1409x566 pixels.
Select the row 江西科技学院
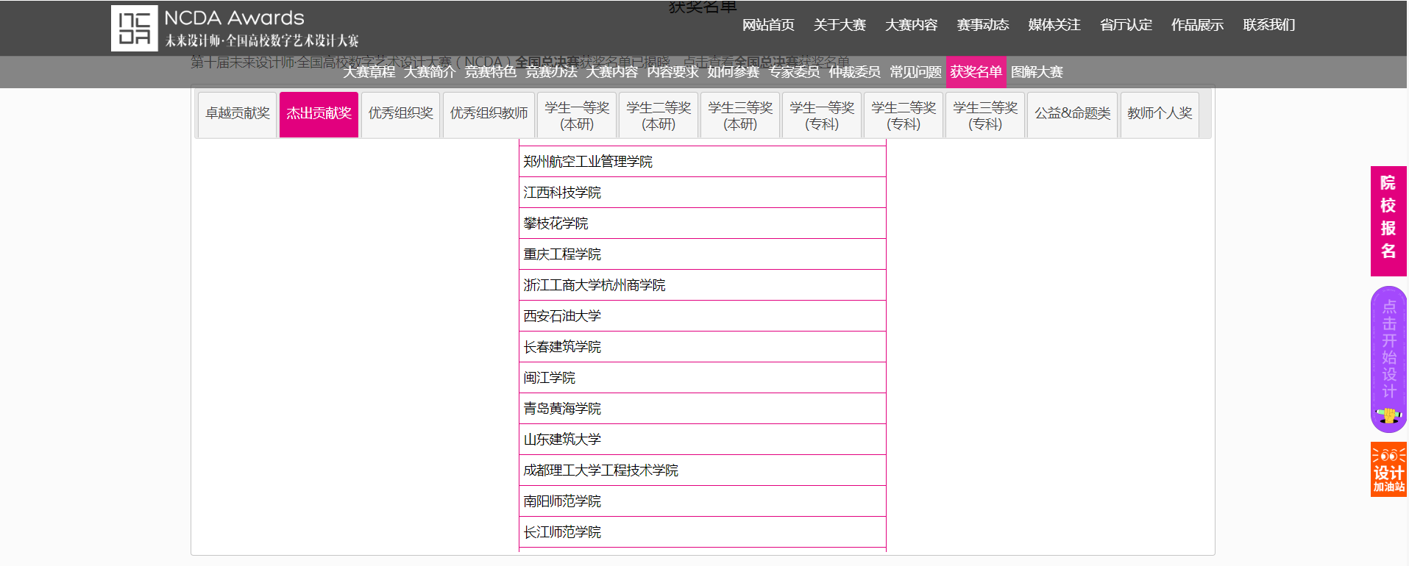pyautogui.click(x=703, y=193)
